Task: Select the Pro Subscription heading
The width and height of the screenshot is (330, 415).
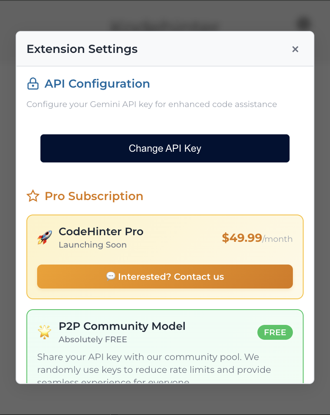Action: coord(94,196)
